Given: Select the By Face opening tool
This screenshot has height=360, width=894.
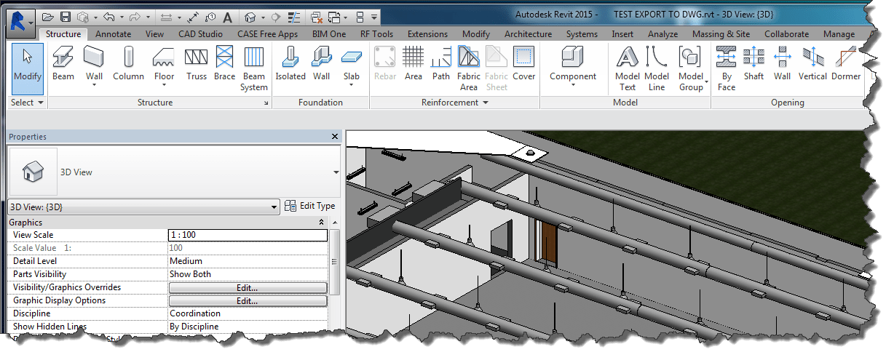Looking at the screenshot, I should 727,68.
